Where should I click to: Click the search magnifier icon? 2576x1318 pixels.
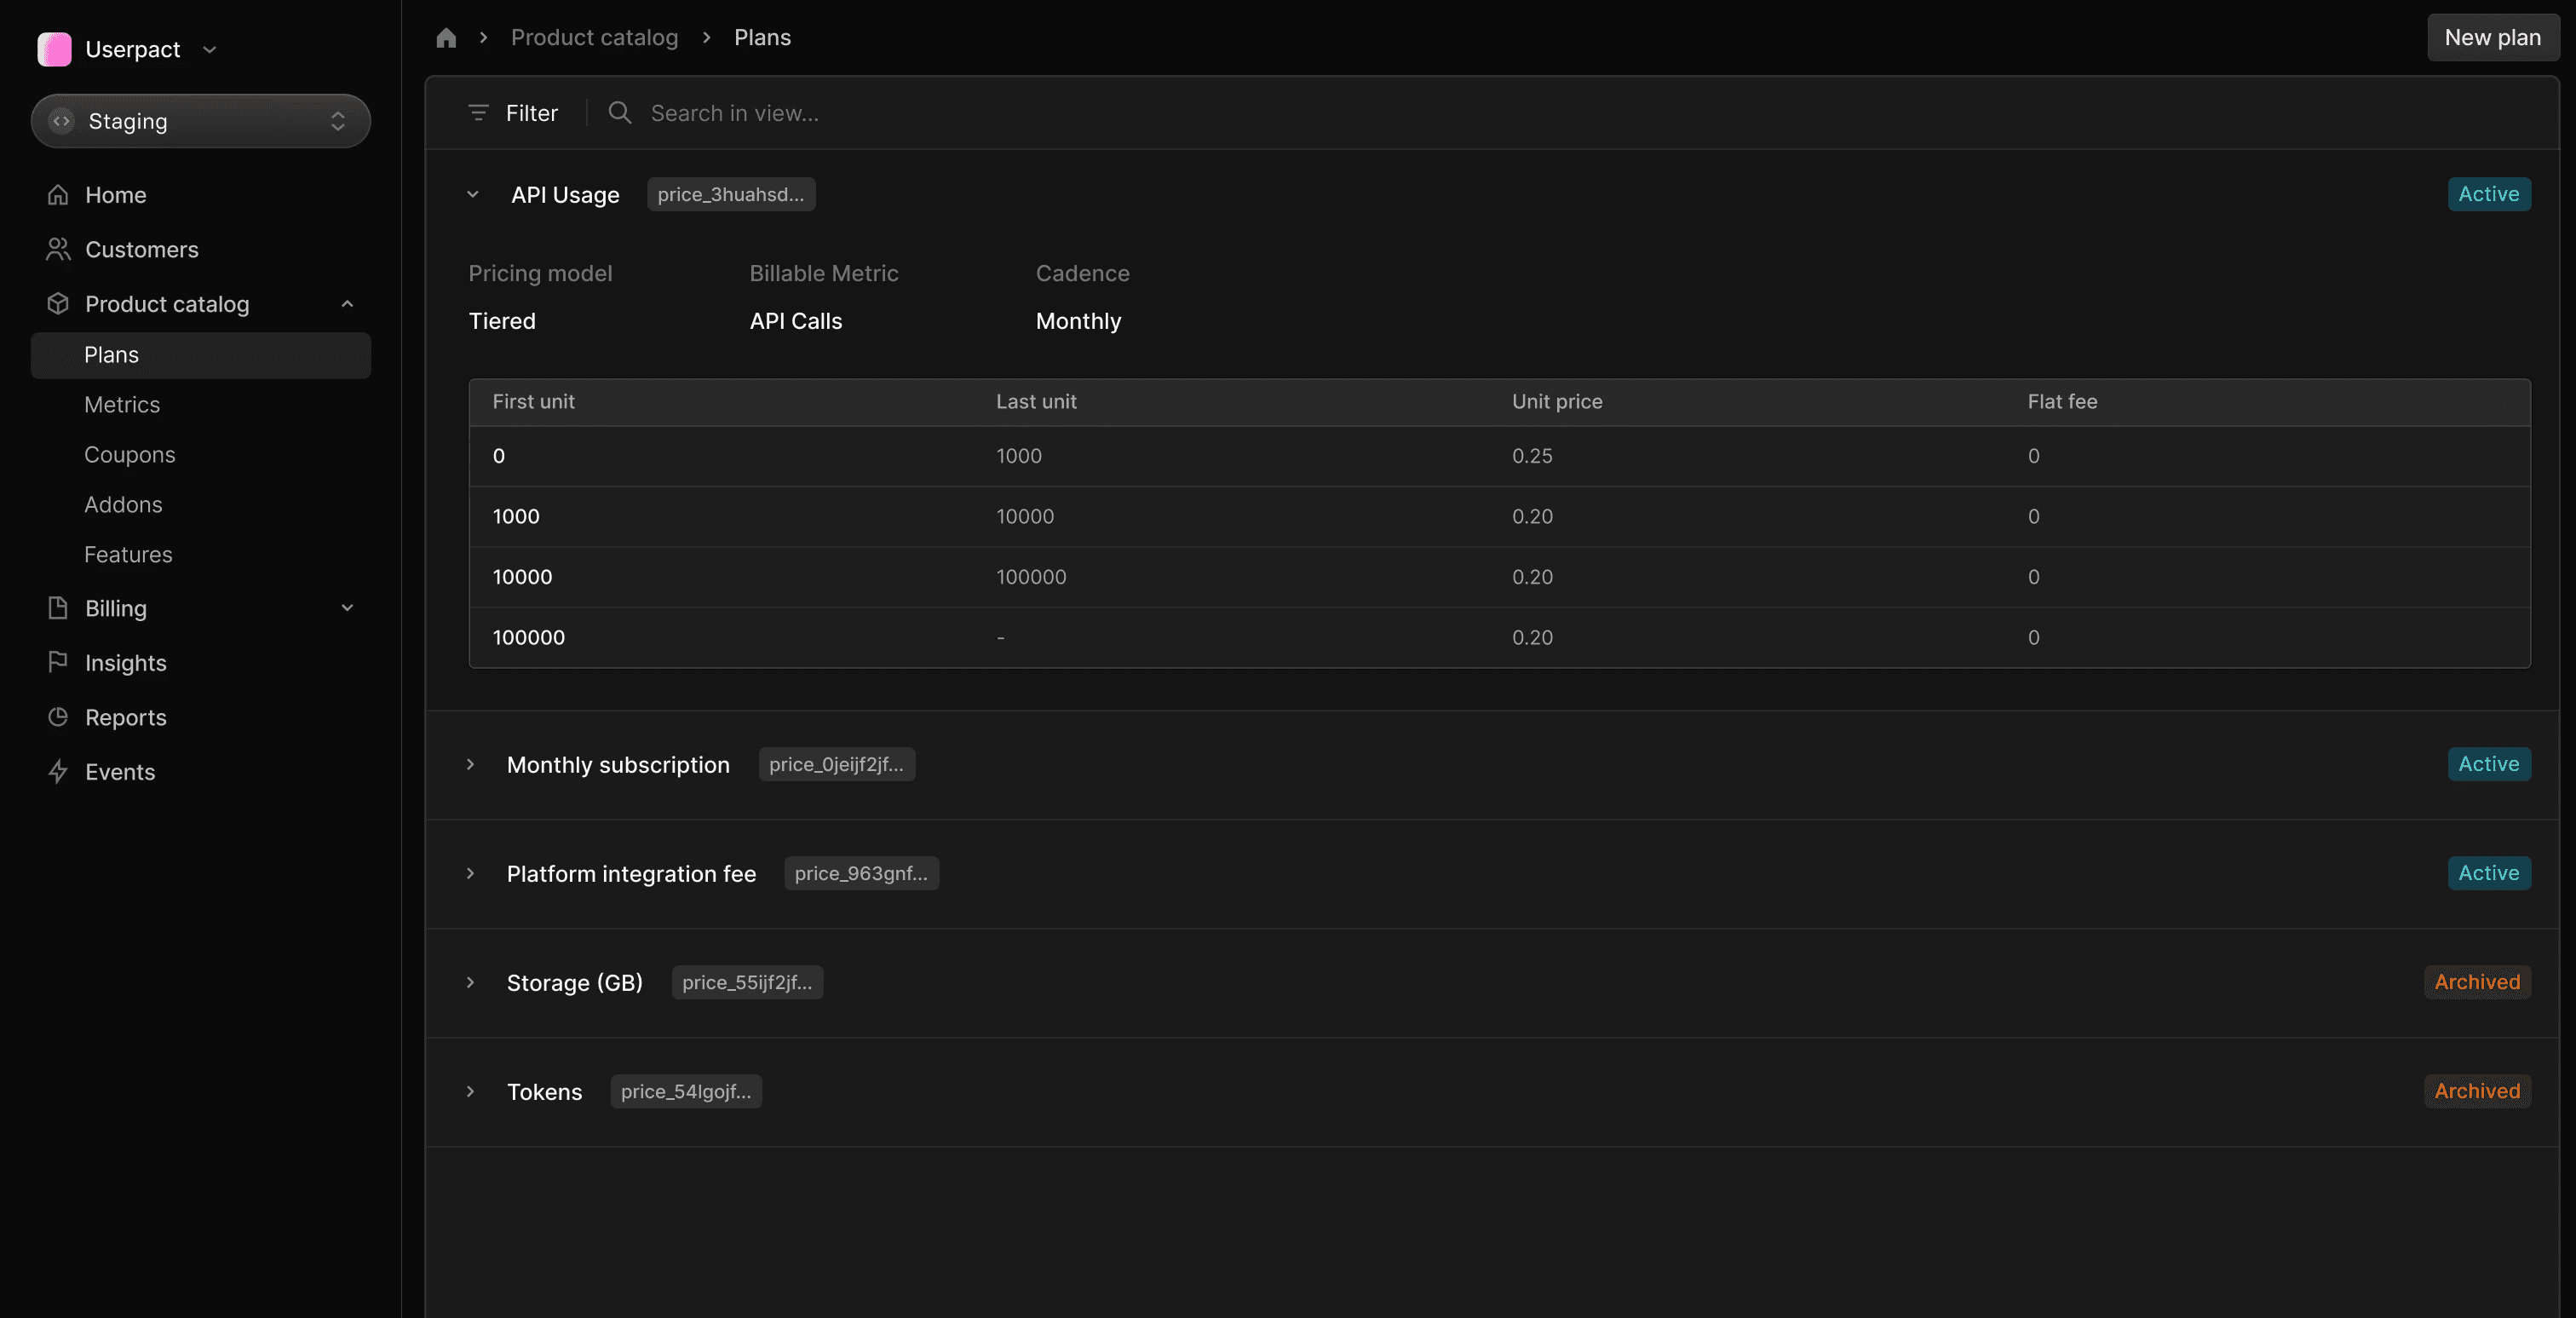620,113
